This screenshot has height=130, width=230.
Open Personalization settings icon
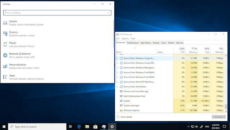pos(5,66)
